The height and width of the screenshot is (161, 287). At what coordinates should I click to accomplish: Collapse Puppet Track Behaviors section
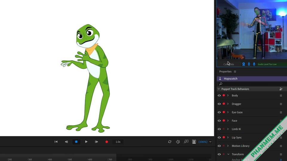pyautogui.click(x=219, y=89)
